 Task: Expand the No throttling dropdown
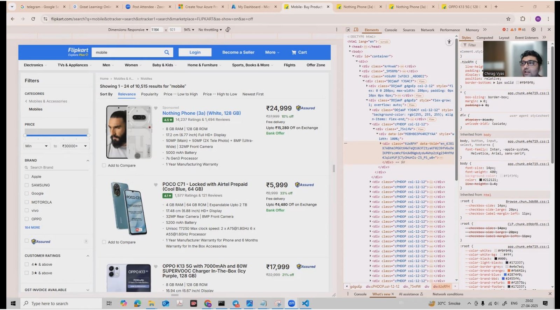(x=210, y=30)
